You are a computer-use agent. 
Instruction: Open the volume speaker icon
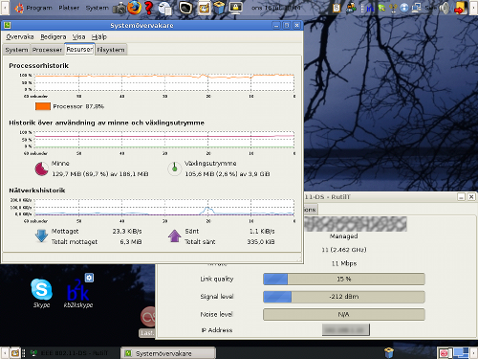(x=445, y=8)
